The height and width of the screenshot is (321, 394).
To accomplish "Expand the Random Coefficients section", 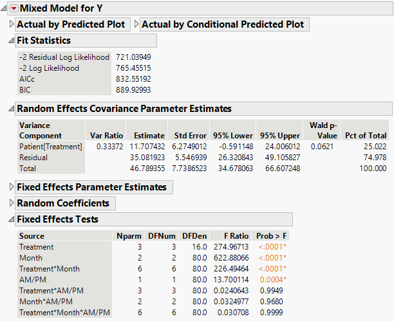I will pyautogui.click(x=11, y=203).
